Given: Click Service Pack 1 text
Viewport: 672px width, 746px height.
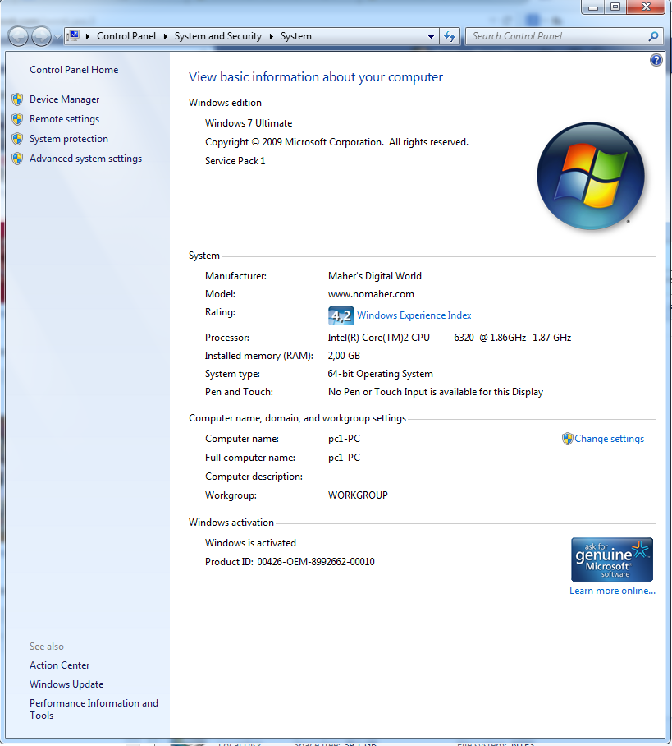Looking at the screenshot, I should tap(235, 161).
